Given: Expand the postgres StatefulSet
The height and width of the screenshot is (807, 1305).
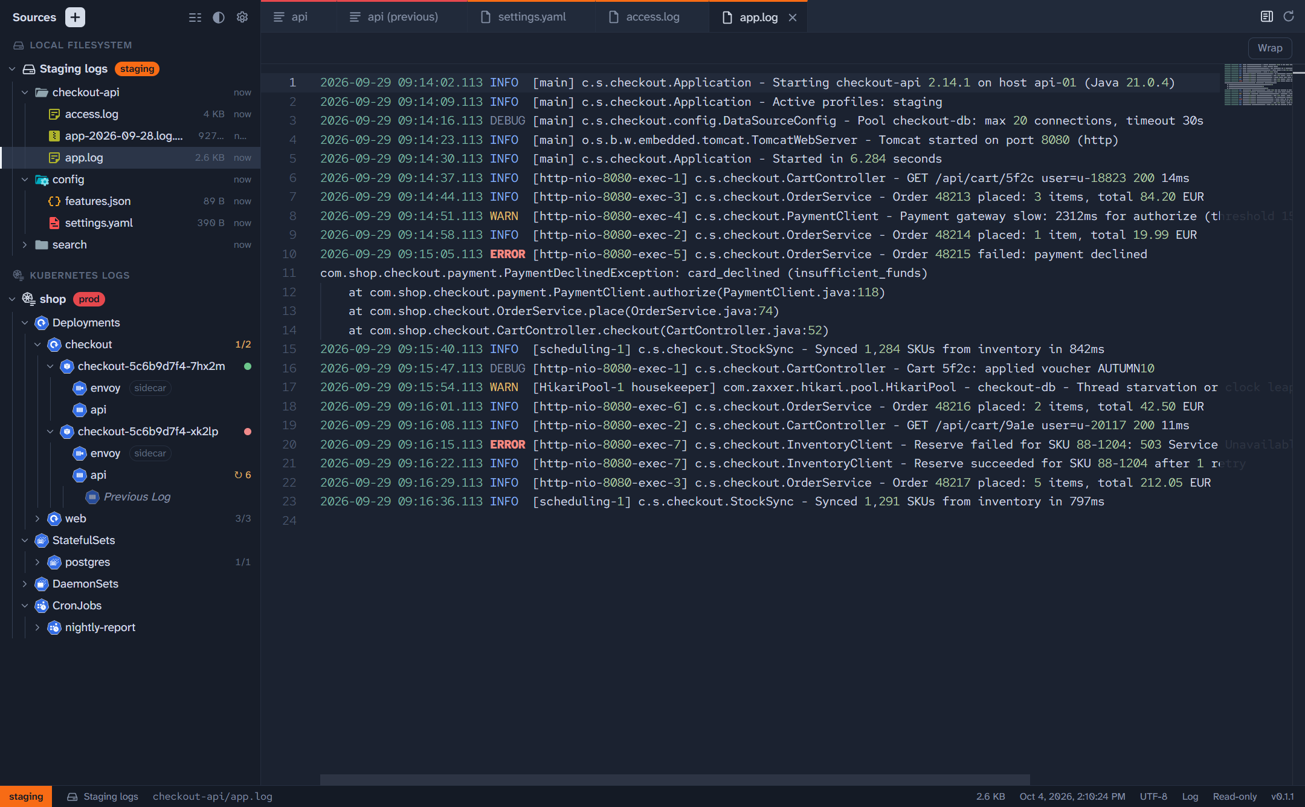Looking at the screenshot, I should click(x=37, y=562).
